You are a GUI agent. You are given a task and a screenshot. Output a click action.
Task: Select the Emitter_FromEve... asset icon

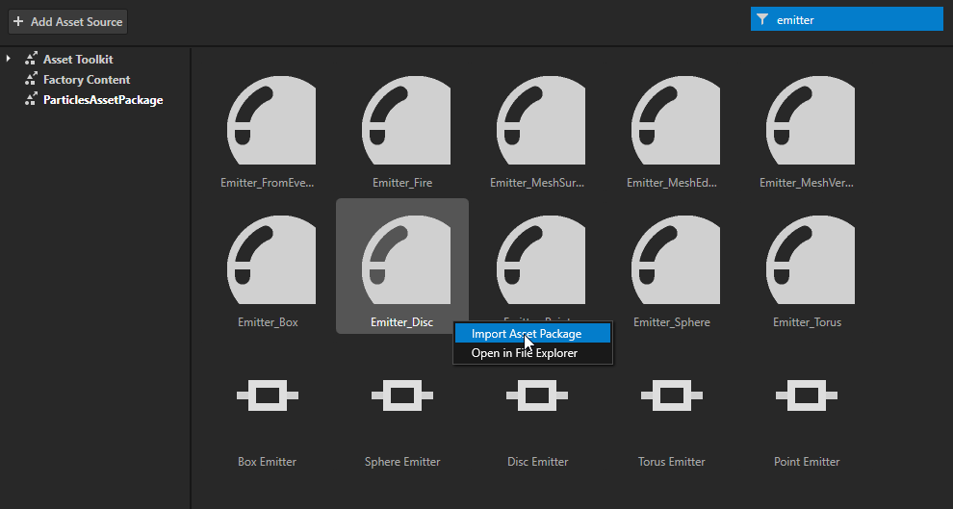(x=271, y=120)
